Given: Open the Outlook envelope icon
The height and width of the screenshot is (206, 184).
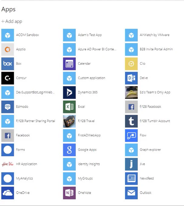Looking at the screenshot, I should point(131,193).
